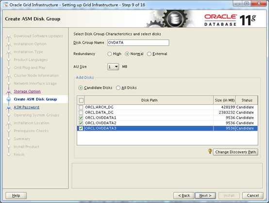
Task: Open the AU Size dropdown
Action: (113, 67)
